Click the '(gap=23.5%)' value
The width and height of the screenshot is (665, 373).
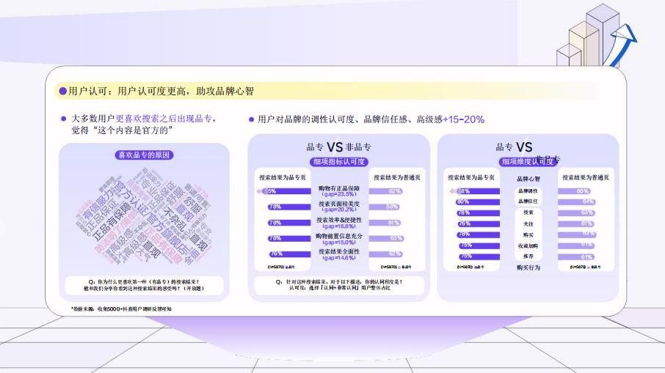point(339,194)
